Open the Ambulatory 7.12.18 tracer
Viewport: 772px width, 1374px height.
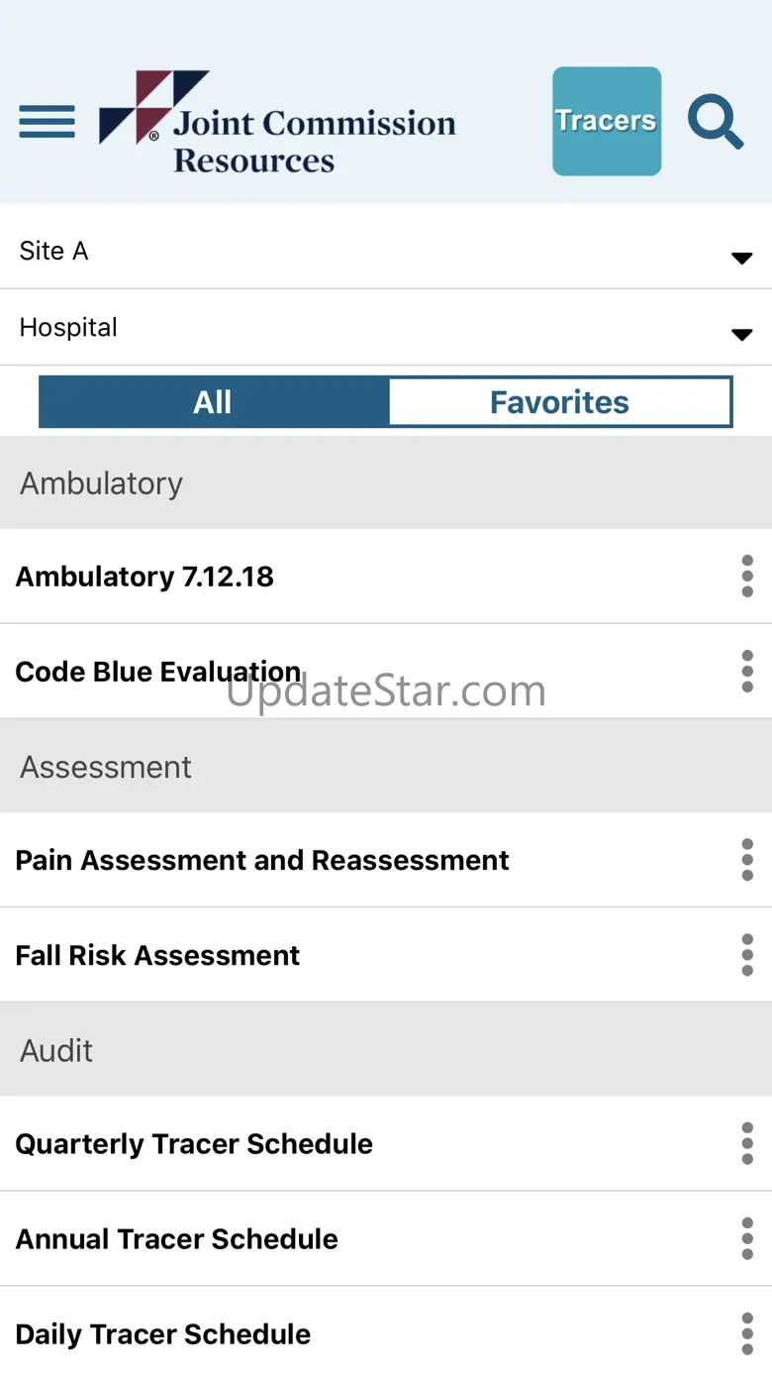[x=145, y=577]
